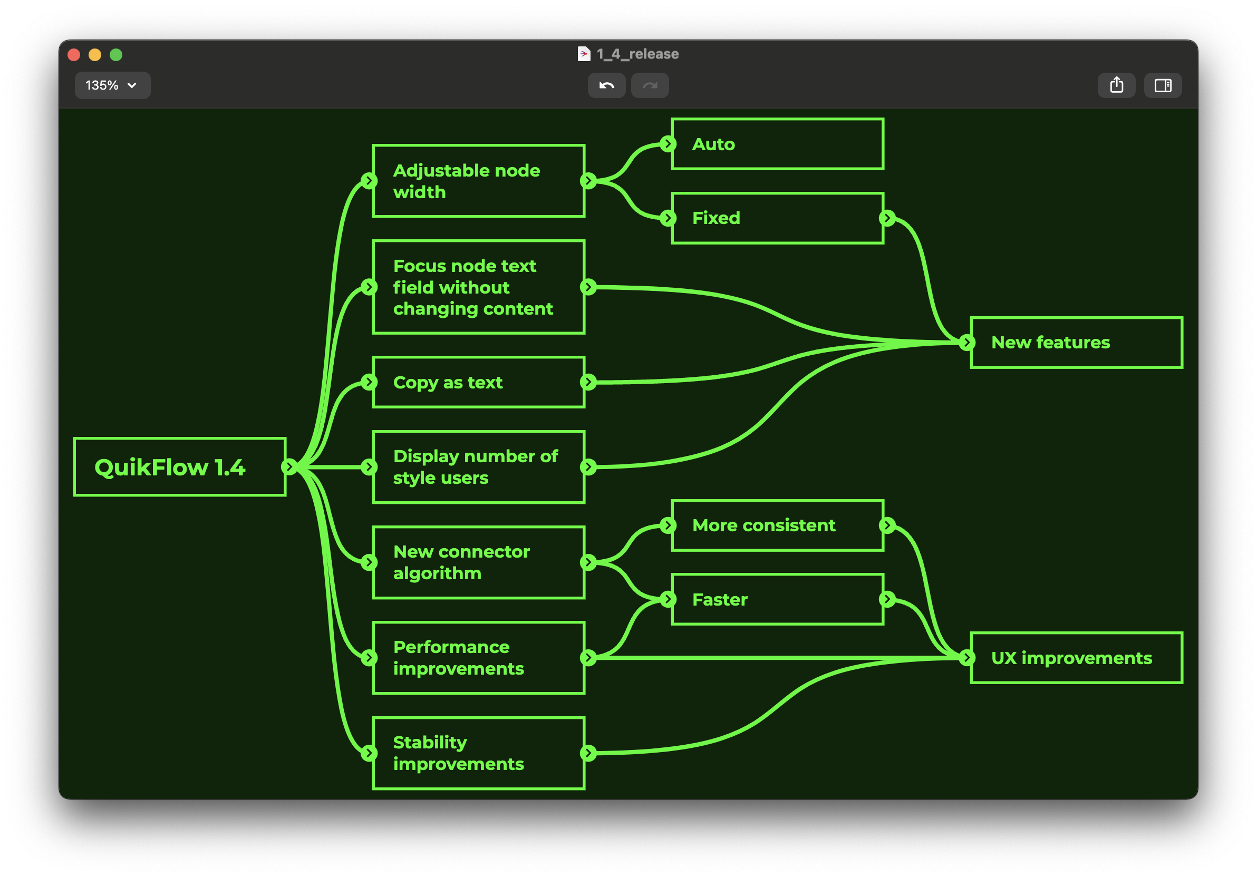
Task: Click Focus node text field incoming handle
Action: [x=370, y=287]
